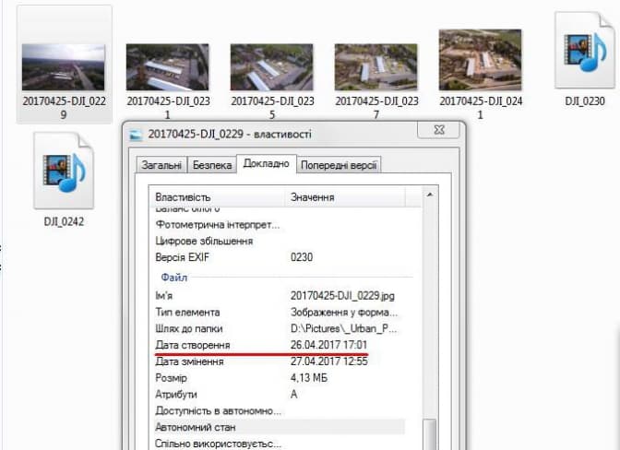620x450 pixels.
Task: Select thumbnail 20170425-DJI_0241
Action: (480, 61)
